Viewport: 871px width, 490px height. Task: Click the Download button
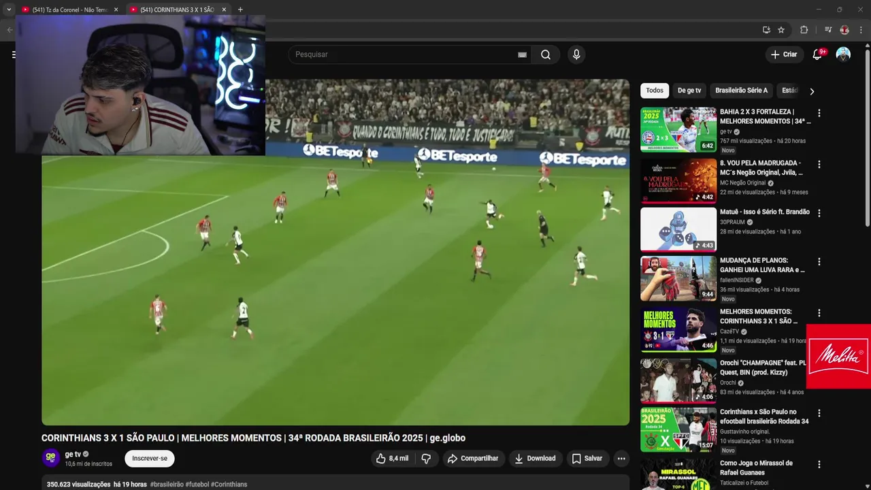(536, 459)
